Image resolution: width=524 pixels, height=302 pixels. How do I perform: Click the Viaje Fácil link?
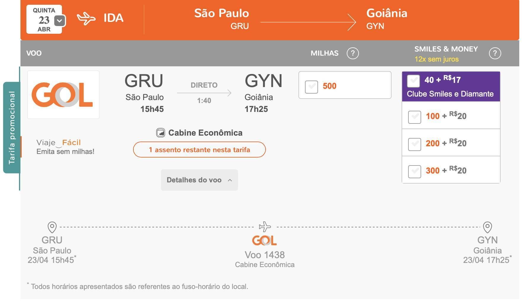click(x=58, y=143)
